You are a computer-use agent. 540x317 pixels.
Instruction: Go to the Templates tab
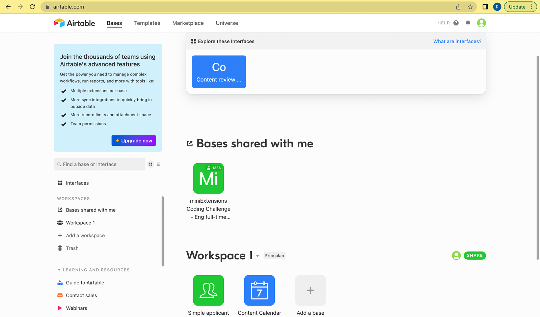(147, 23)
